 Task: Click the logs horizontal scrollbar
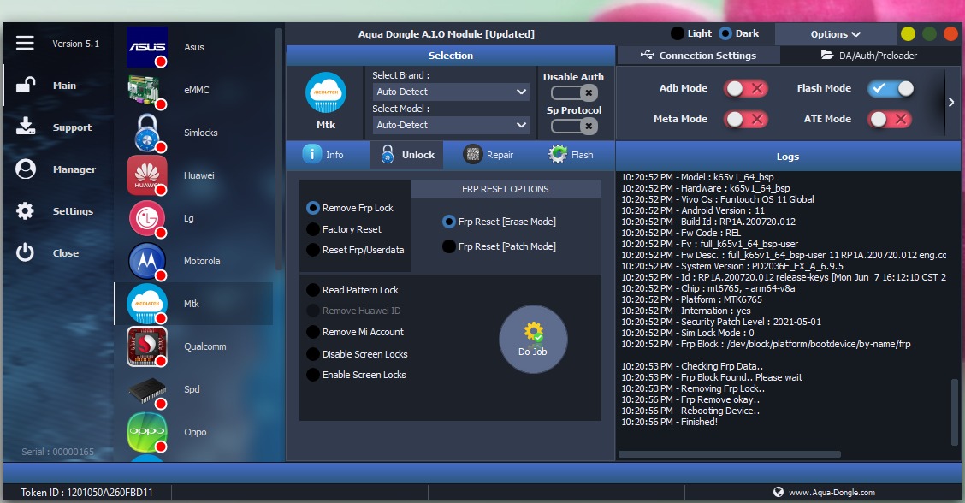click(x=729, y=454)
